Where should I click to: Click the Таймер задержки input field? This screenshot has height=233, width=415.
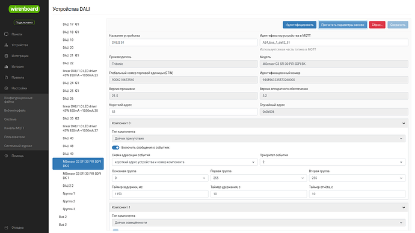(160, 194)
